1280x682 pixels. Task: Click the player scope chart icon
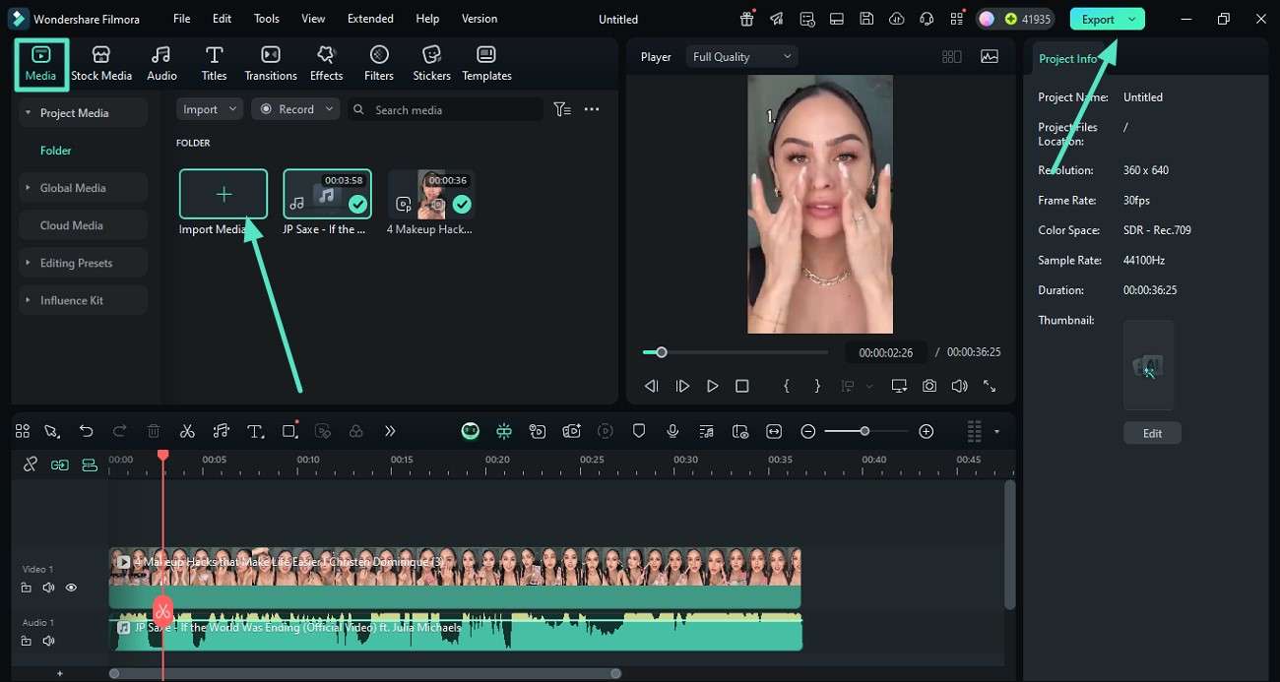[x=990, y=57]
